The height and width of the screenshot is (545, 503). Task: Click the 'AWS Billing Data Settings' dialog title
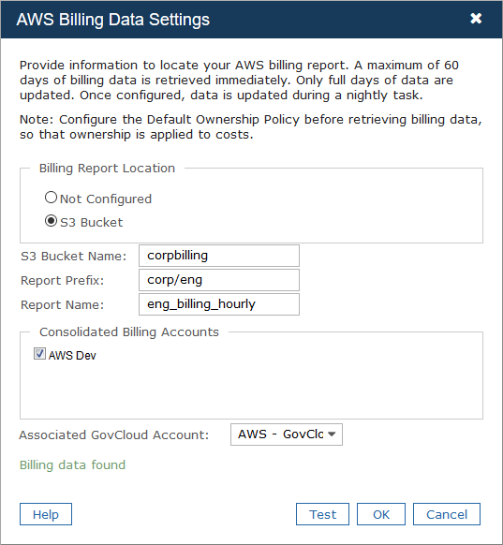pyautogui.click(x=113, y=20)
